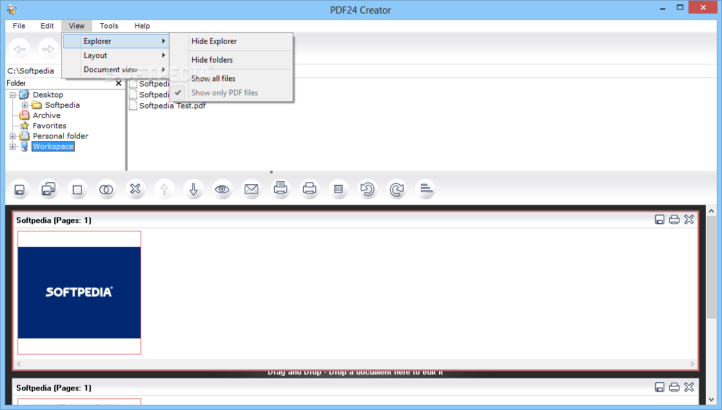Close the second Softpedia document panel
This screenshot has height=410, width=722.
689,387
